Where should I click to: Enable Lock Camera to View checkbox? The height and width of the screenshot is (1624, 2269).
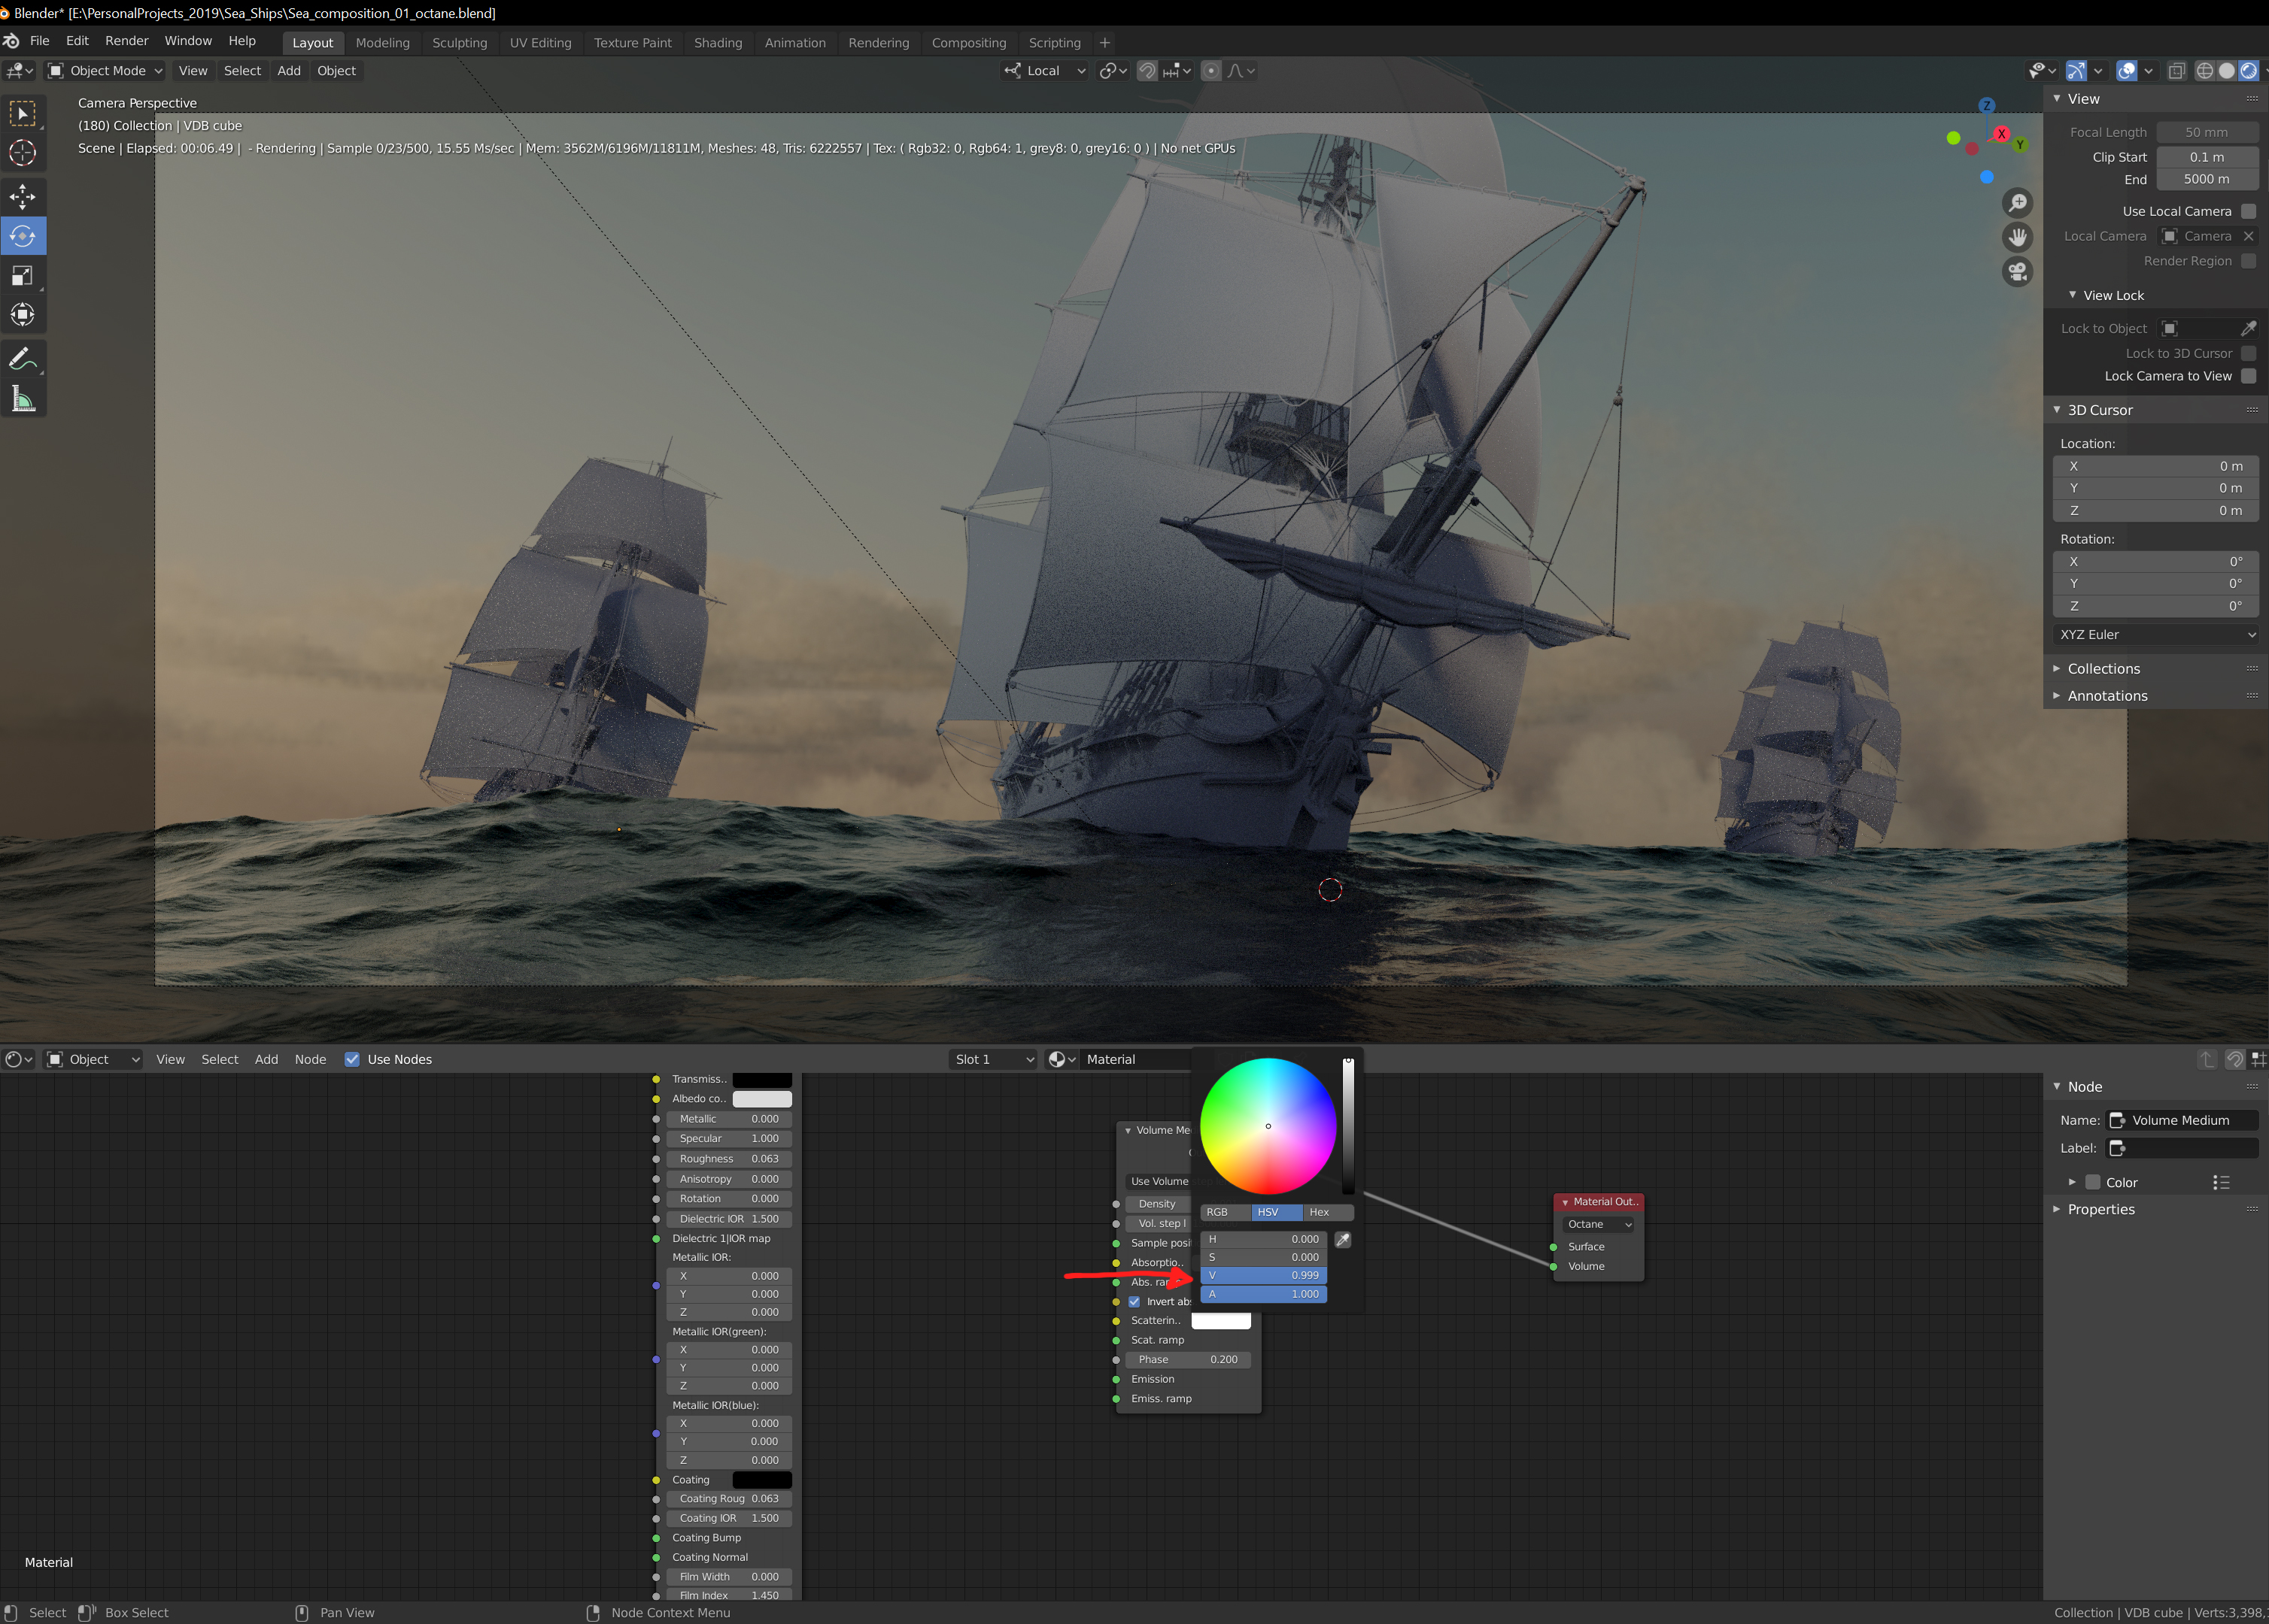[2248, 376]
